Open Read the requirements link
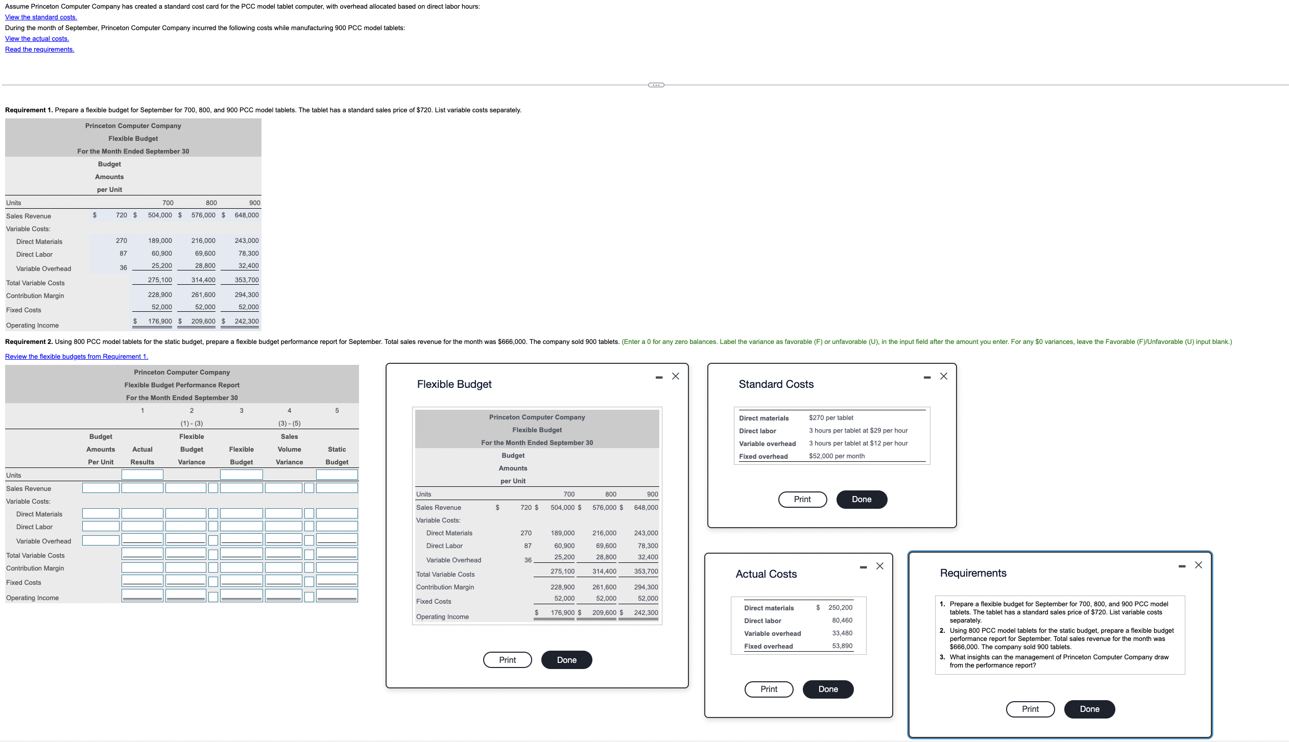 point(39,49)
